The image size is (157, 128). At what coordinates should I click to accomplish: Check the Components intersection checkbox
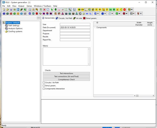click(44, 89)
